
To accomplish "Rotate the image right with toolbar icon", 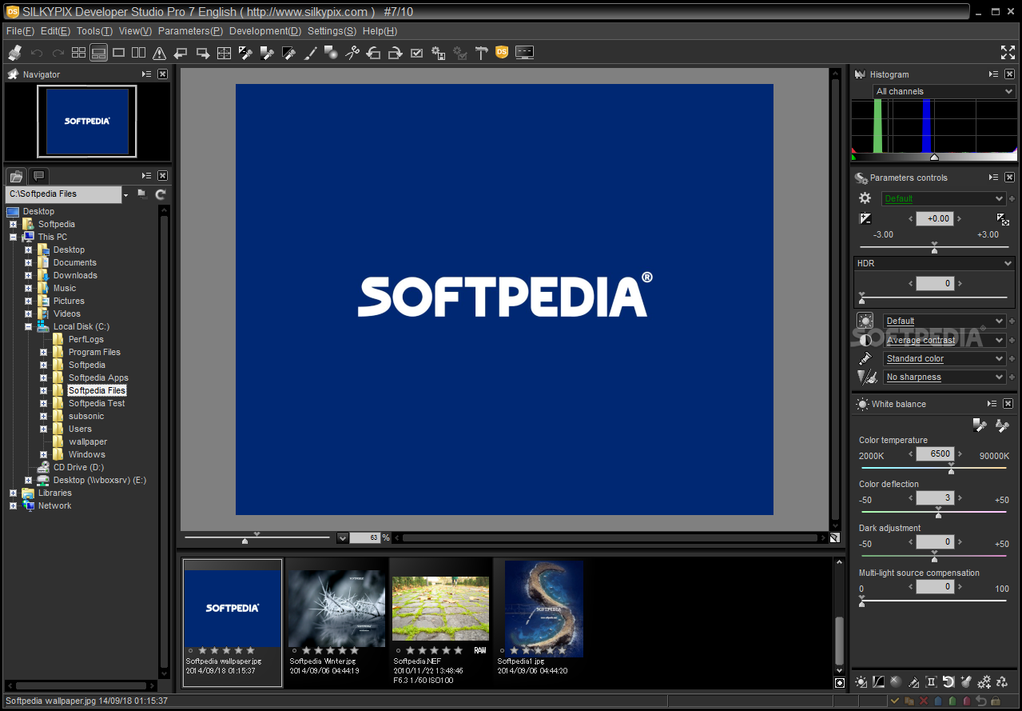I will (x=395, y=53).
